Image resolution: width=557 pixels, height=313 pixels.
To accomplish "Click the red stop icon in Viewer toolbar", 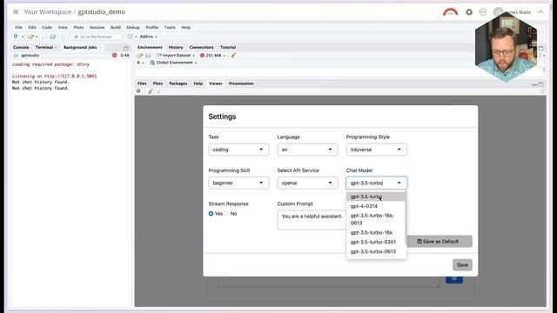I will 138,91.
